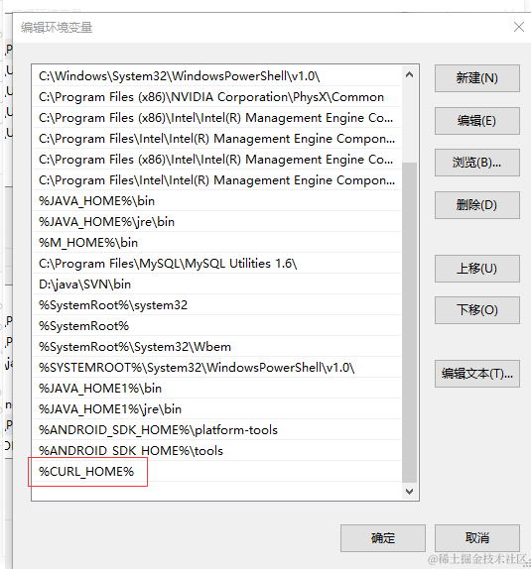This screenshot has height=569, width=531.
Task: Select %SystemRoot%\system32 entry
Action: 216,305
